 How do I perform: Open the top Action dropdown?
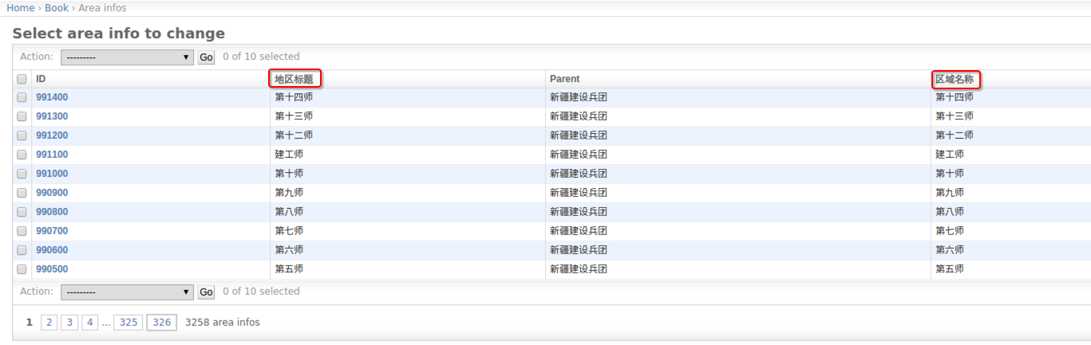tap(127, 57)
